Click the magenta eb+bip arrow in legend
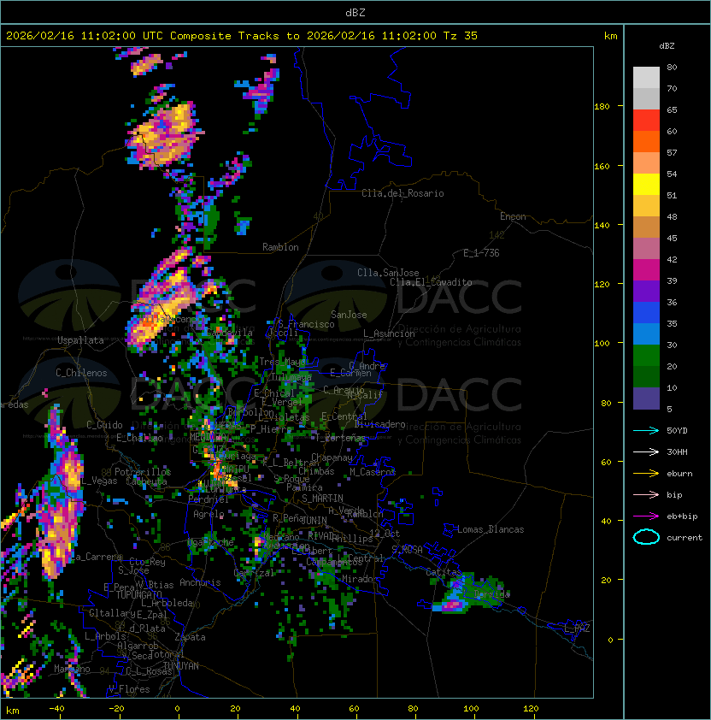 [646, 516]
